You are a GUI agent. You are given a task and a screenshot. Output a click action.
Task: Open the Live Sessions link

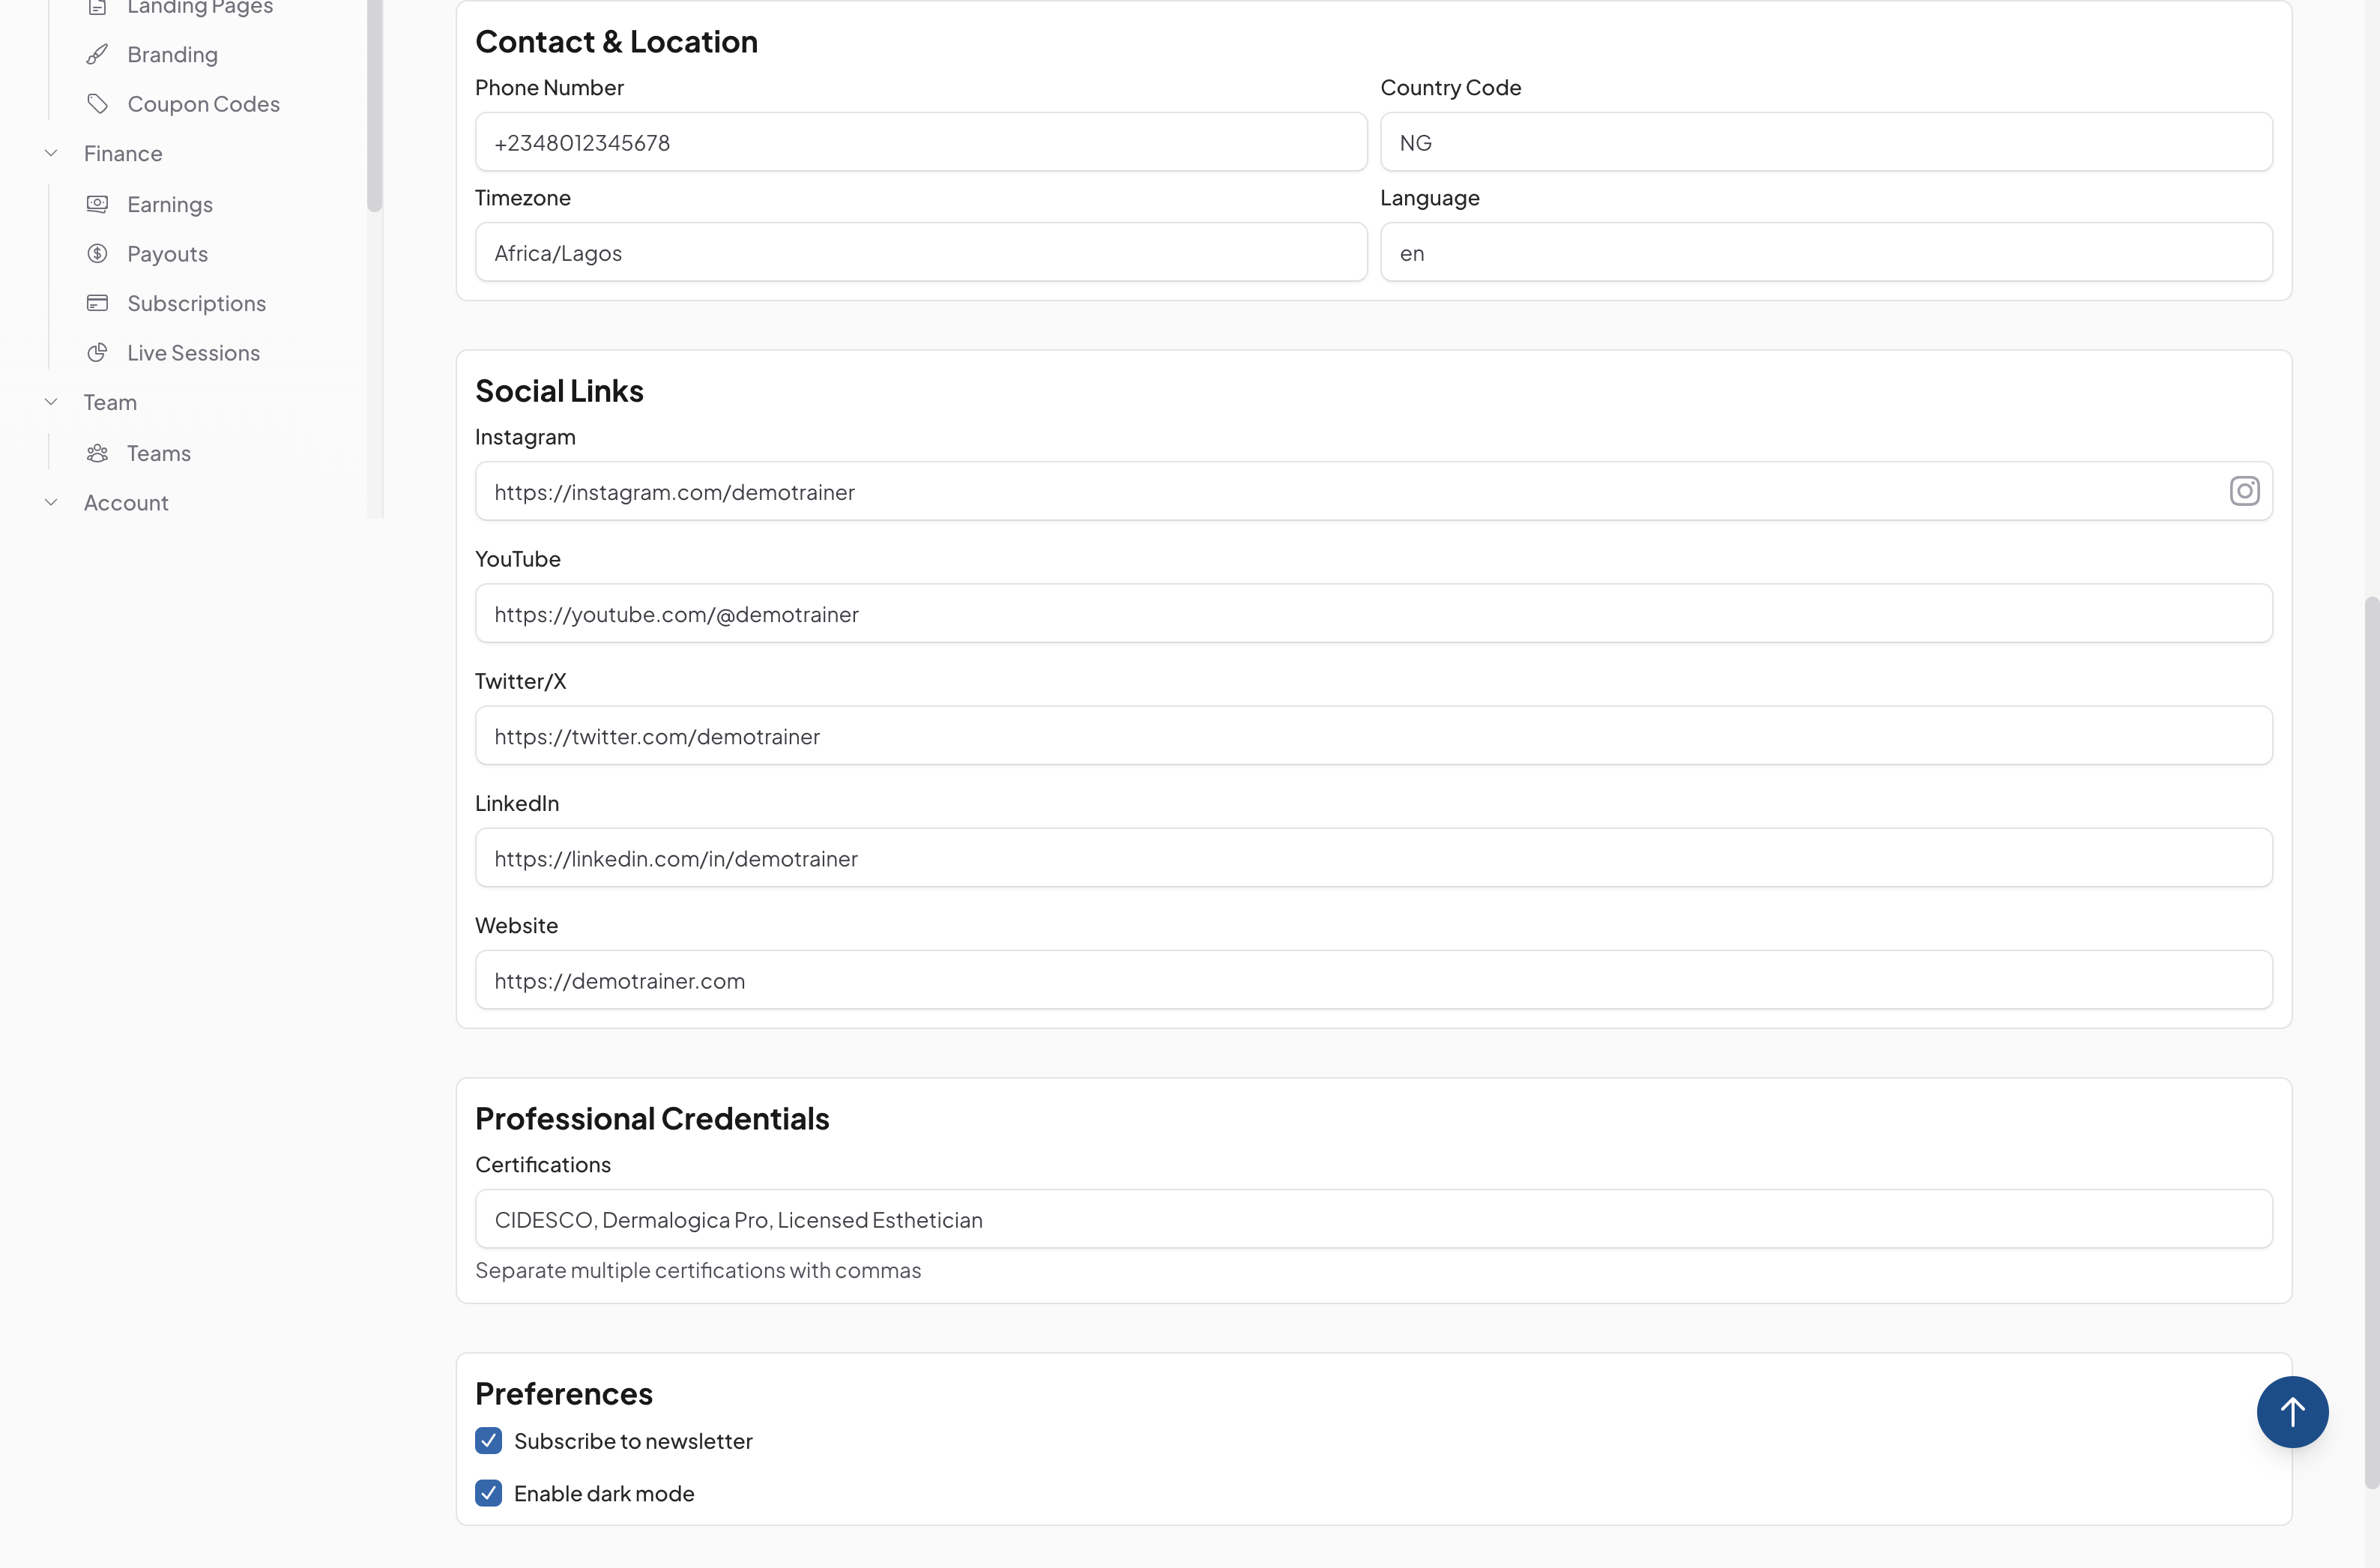[x=193, y=353]
